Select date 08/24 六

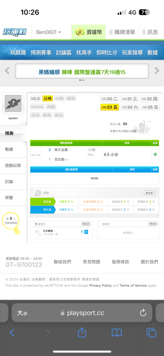coord(130,107)
